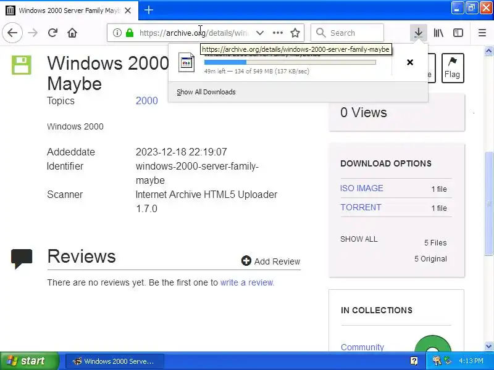Go to the browser Home page

click(x=72, y=33)
